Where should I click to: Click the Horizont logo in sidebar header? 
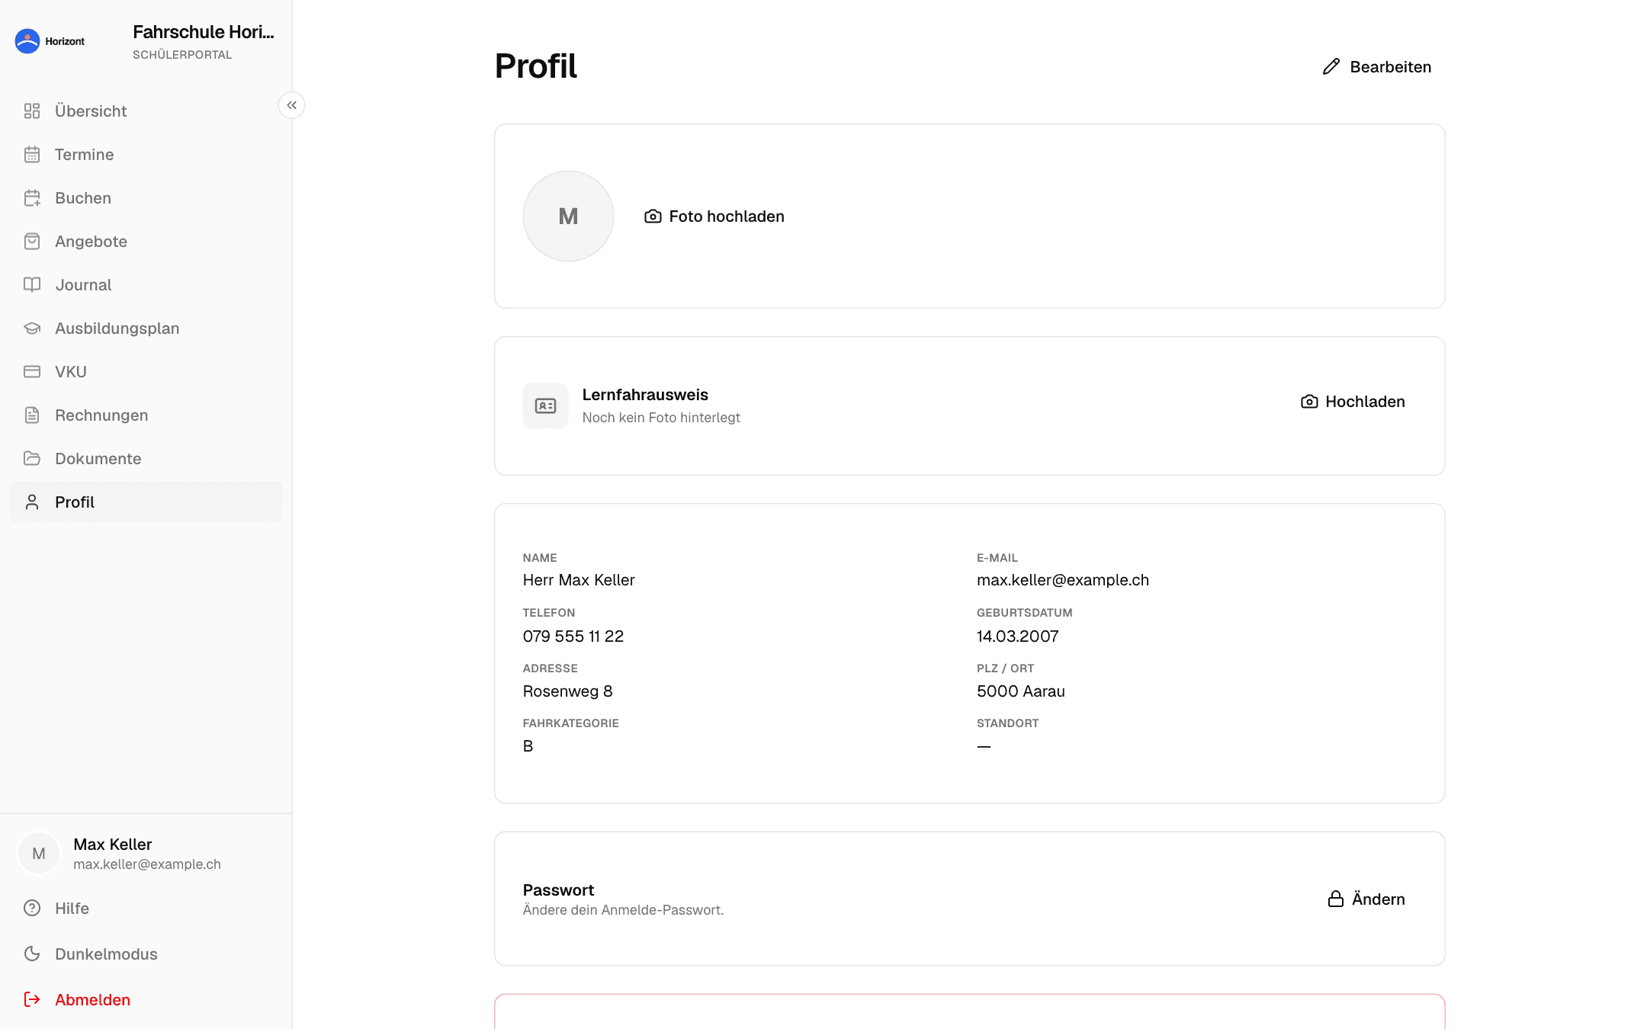pos(50,41)
